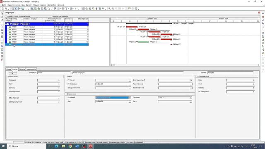Click the Длительность % input field
This screenshot has width=265, height=149.
click(175, 80)
